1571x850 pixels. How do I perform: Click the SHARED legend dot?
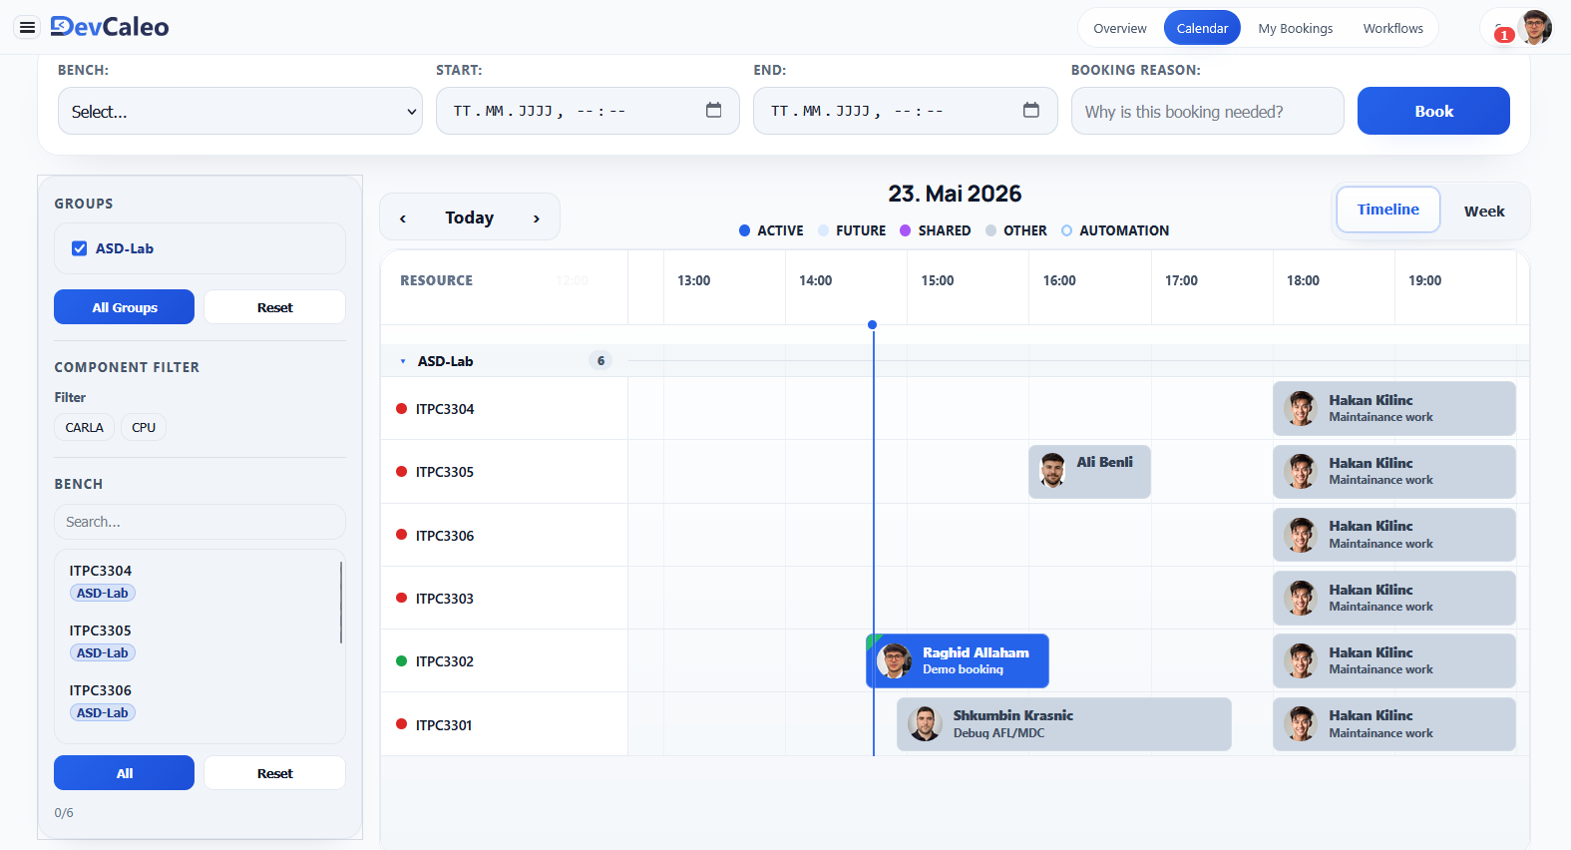click(905, 230)
